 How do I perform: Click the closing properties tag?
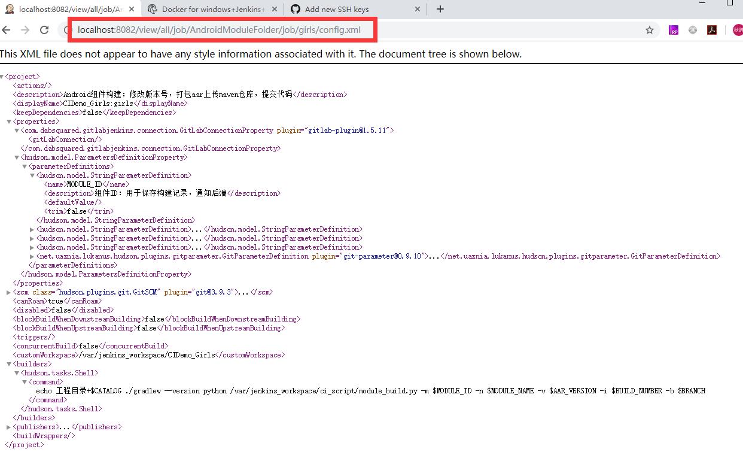pyautogui.click(x=38, y=283)
